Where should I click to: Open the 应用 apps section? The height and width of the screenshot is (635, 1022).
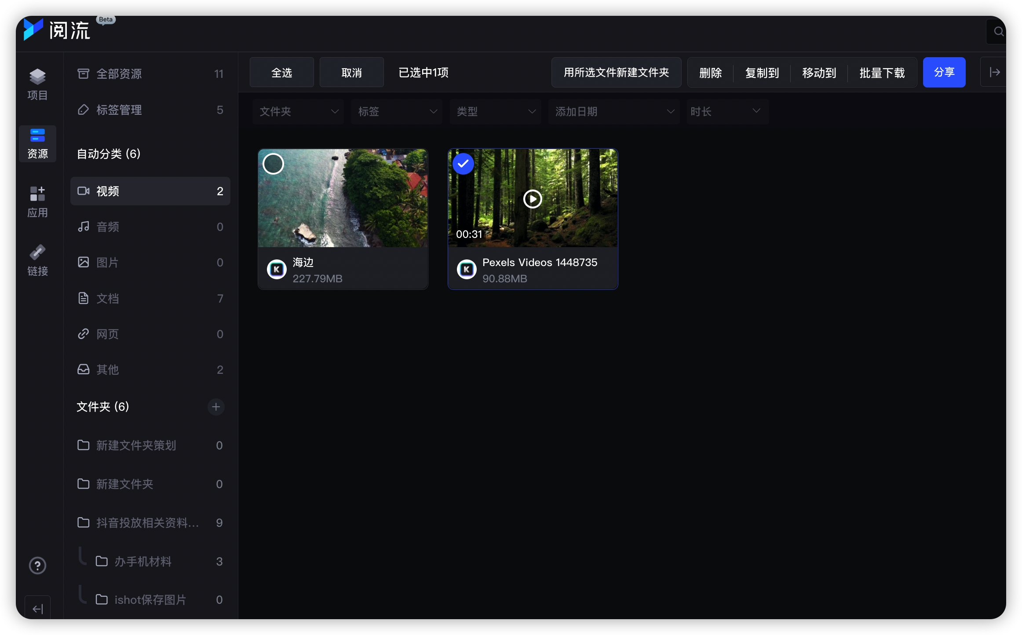pyautogui.click(x=37, y=202)
